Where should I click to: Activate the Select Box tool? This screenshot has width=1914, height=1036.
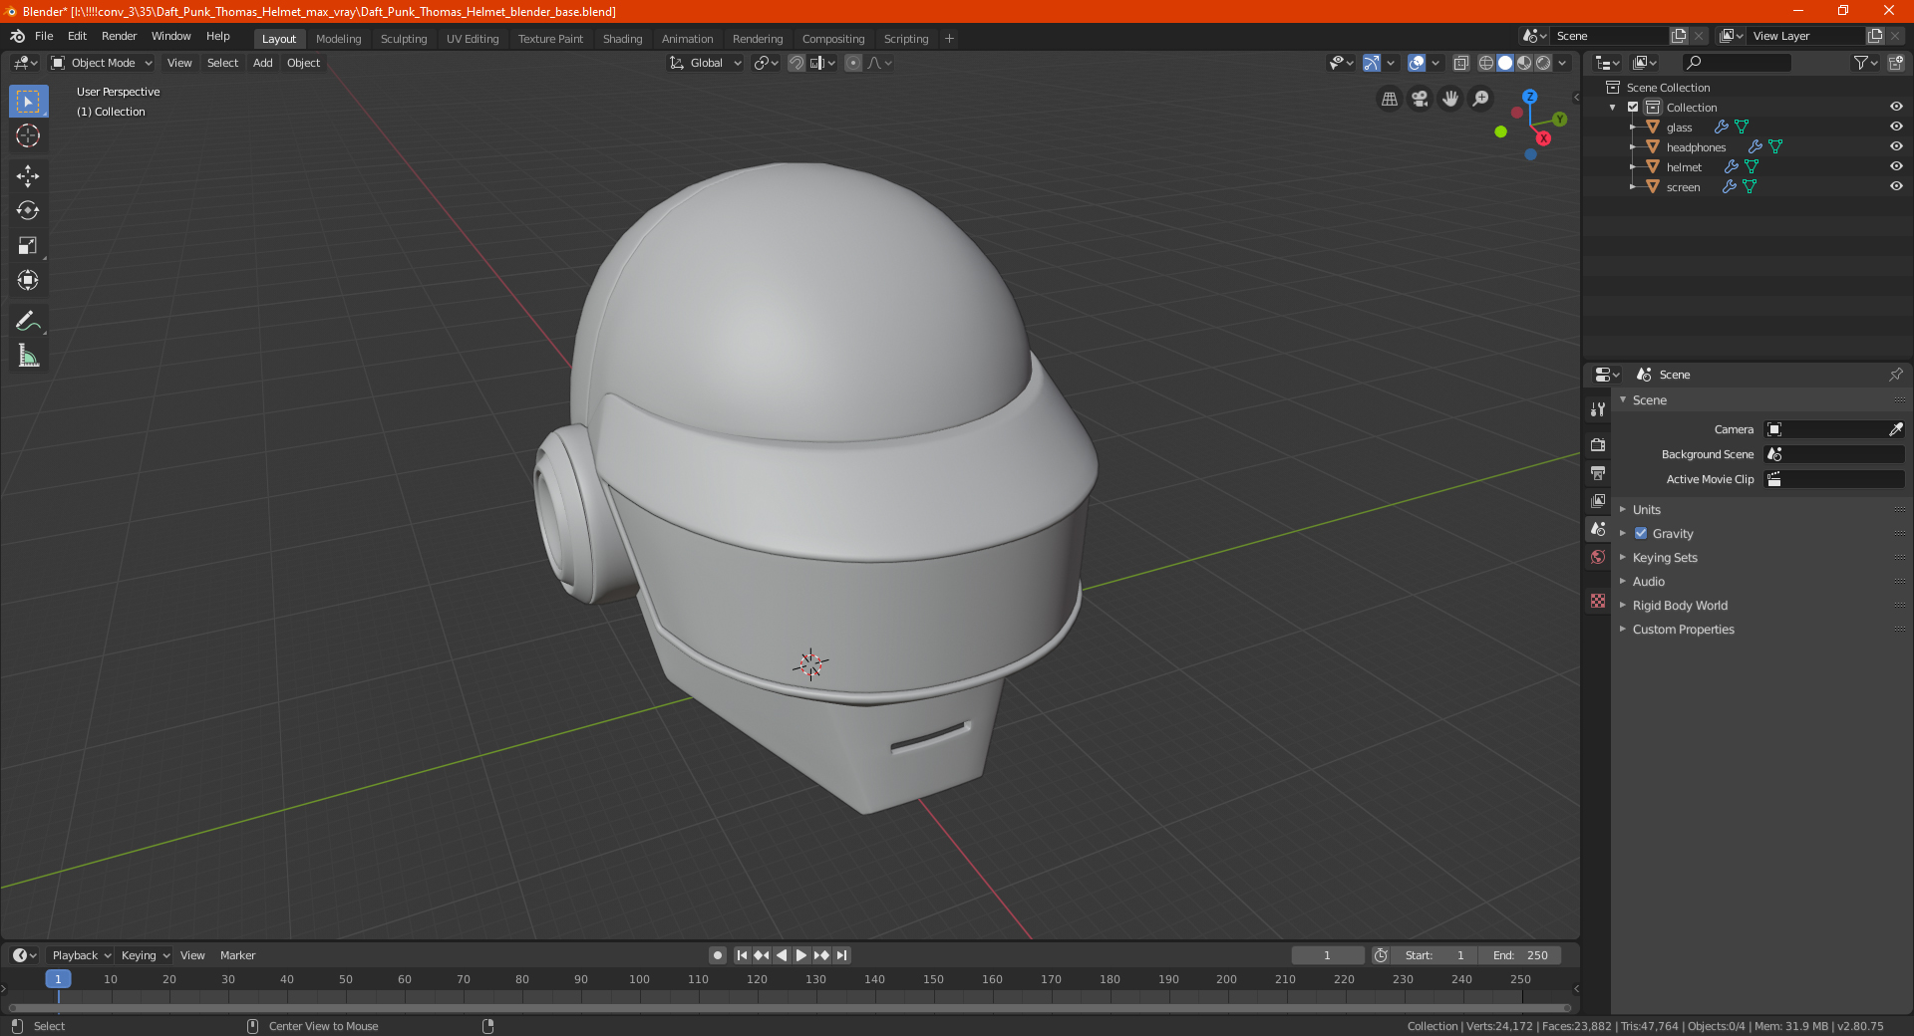[28, 102]
